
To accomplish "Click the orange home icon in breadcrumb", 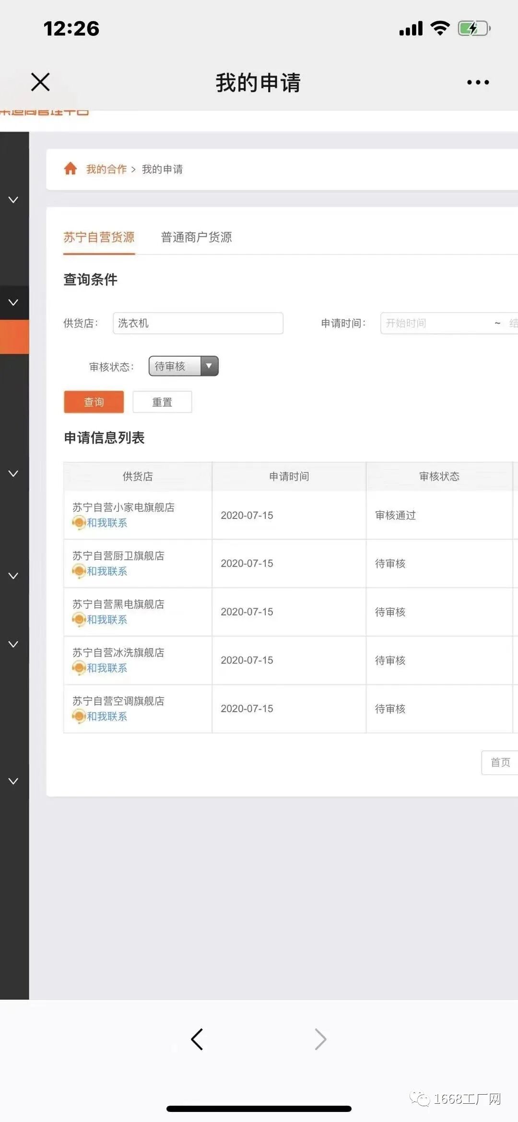I will [x=71, y=169].
